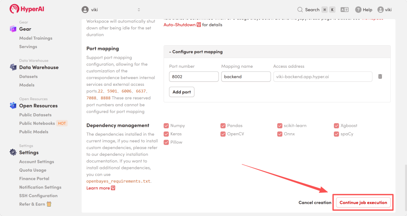Image resolution: width=407 pixels, height=216 pixels.
Task: Click the Open Resources section icon
Action: 13,105
